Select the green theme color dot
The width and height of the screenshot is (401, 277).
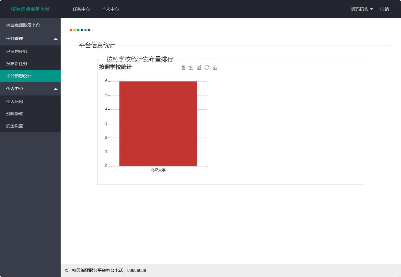pos(78,30)
